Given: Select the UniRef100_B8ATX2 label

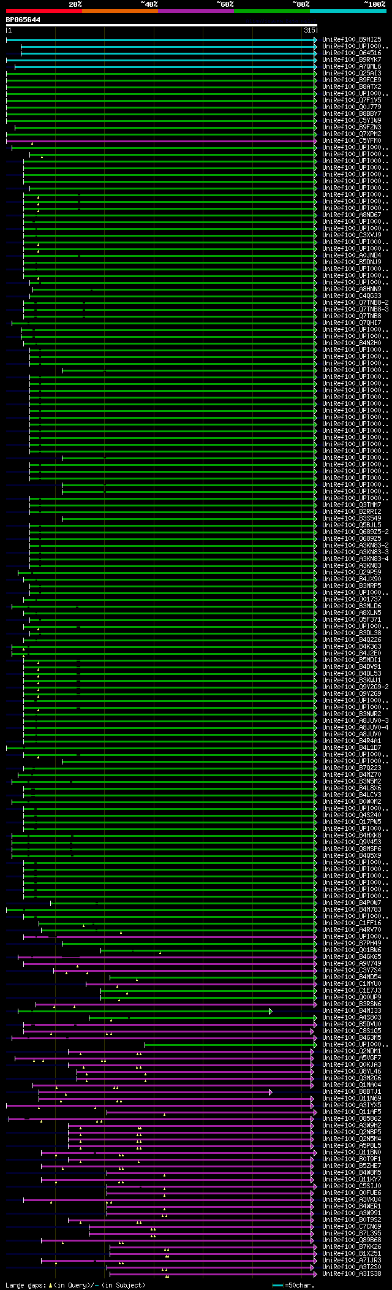Looking at the screenshot, I should point(352,87).
